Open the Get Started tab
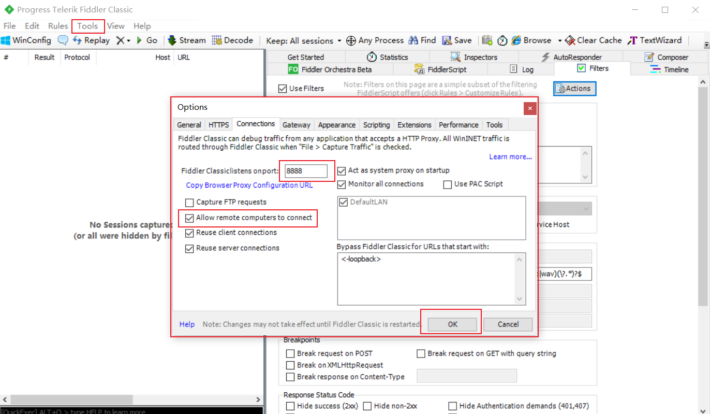 (306, 57)
